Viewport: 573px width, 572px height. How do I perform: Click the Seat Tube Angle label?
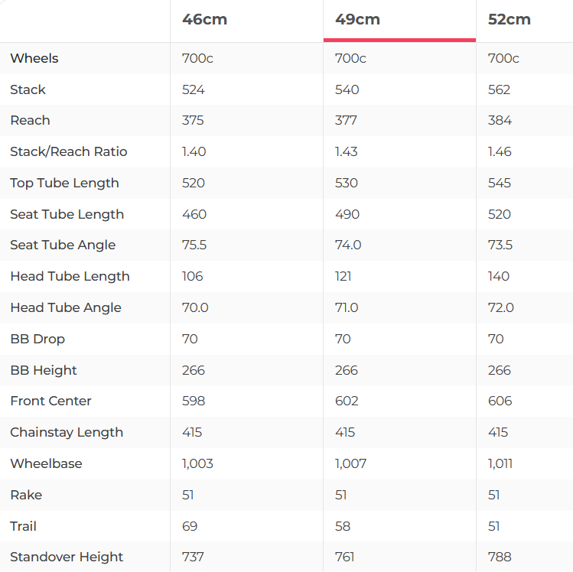pos(63,245)
